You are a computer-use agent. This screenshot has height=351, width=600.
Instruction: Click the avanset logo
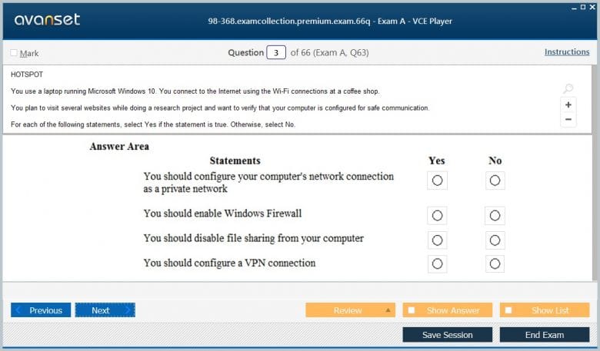click(47, 20)
